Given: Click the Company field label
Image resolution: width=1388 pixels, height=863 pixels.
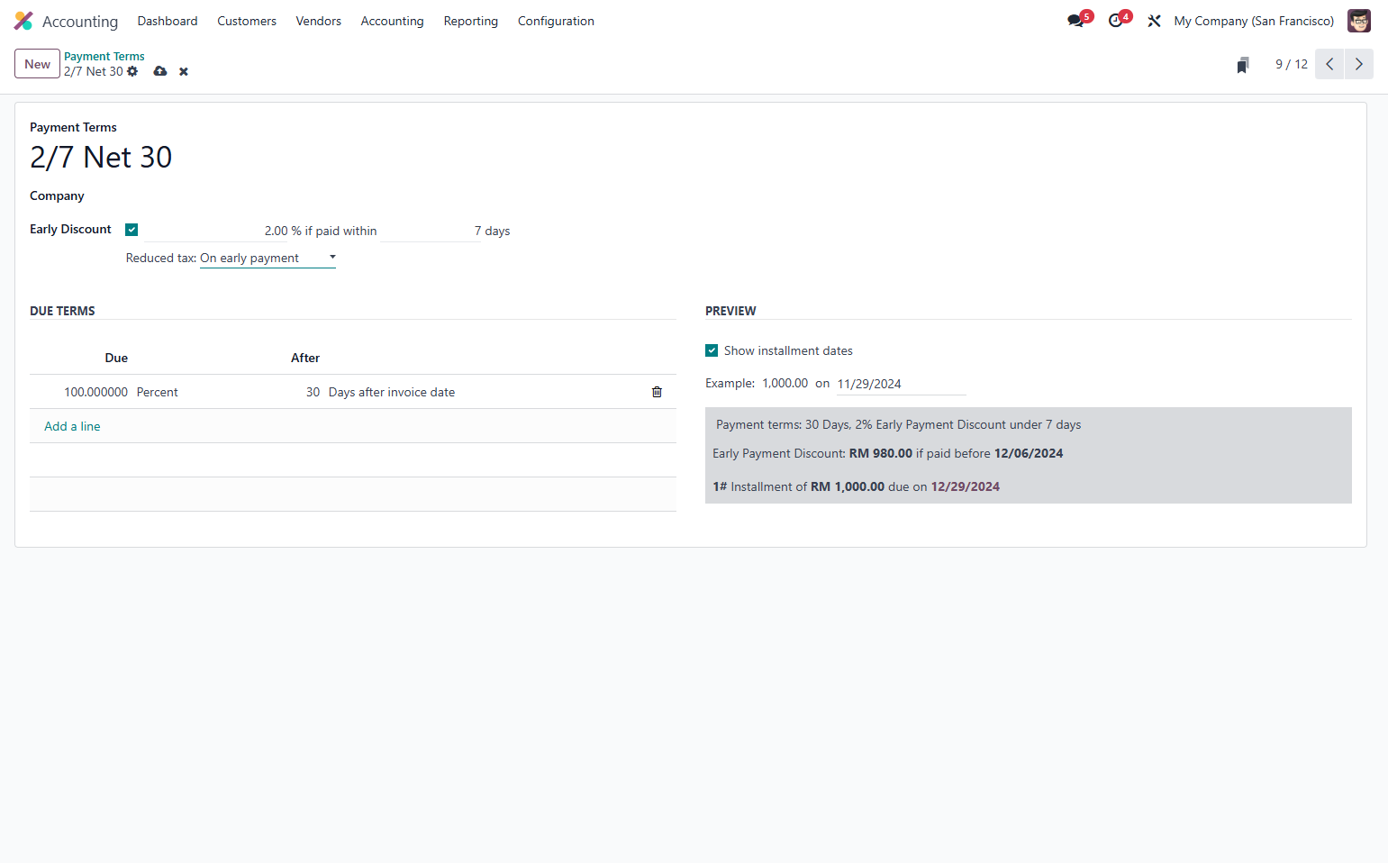Looking at the screenshot, I should 57,195.
